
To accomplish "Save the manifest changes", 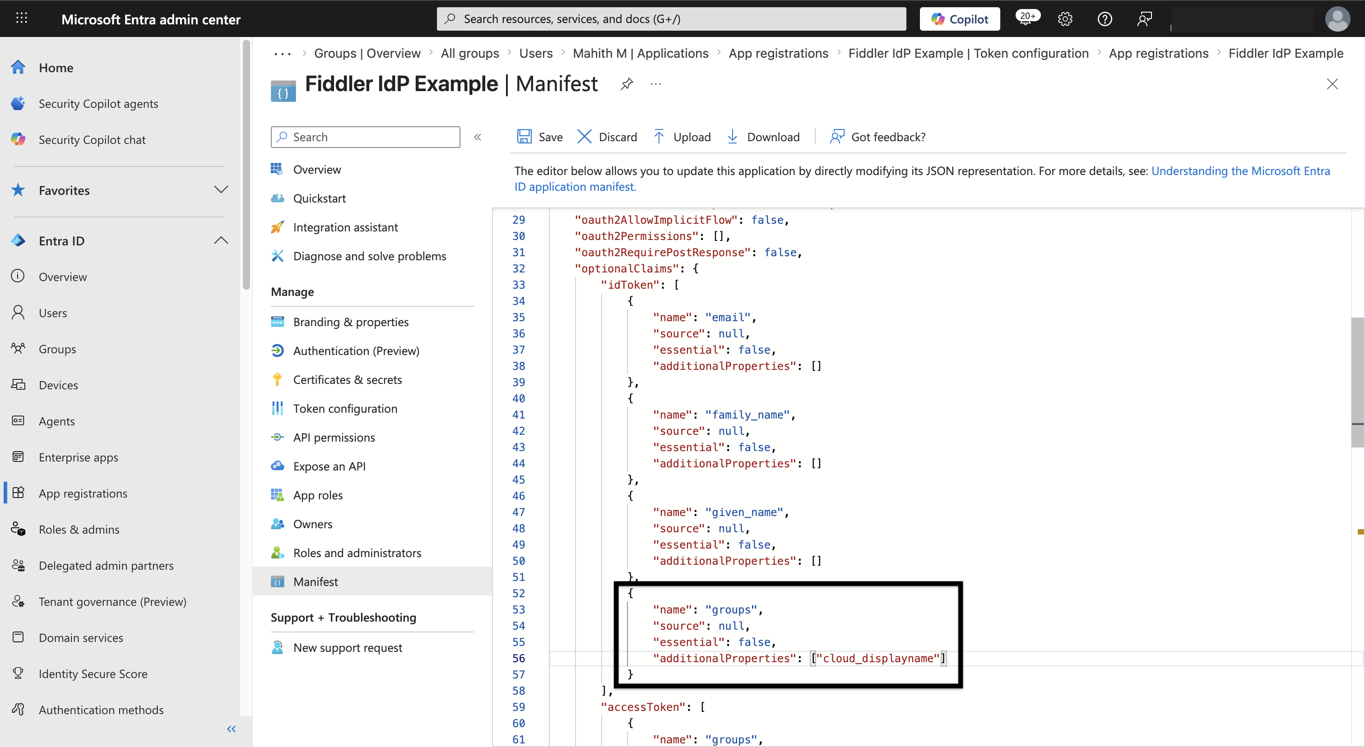I will point(539,137).
